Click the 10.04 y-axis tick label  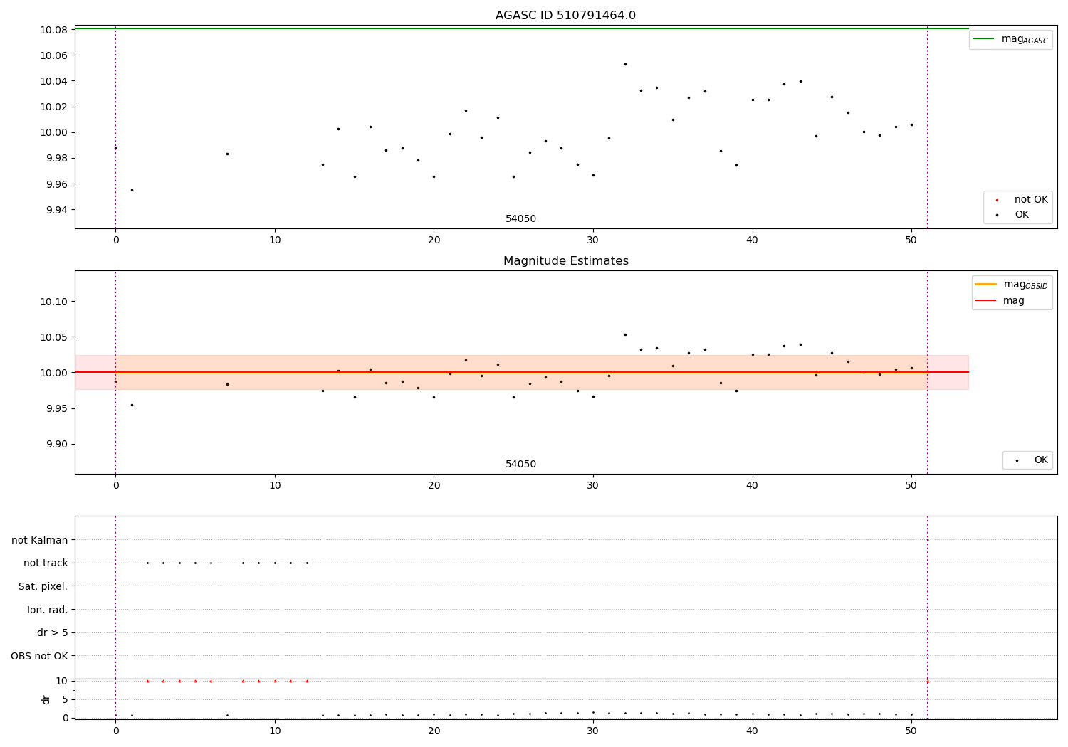[x=53, y=81]
